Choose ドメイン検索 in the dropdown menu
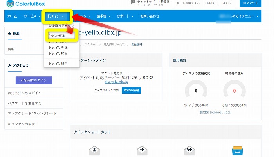This screenshot has height=157, width=274. (58, 63)
